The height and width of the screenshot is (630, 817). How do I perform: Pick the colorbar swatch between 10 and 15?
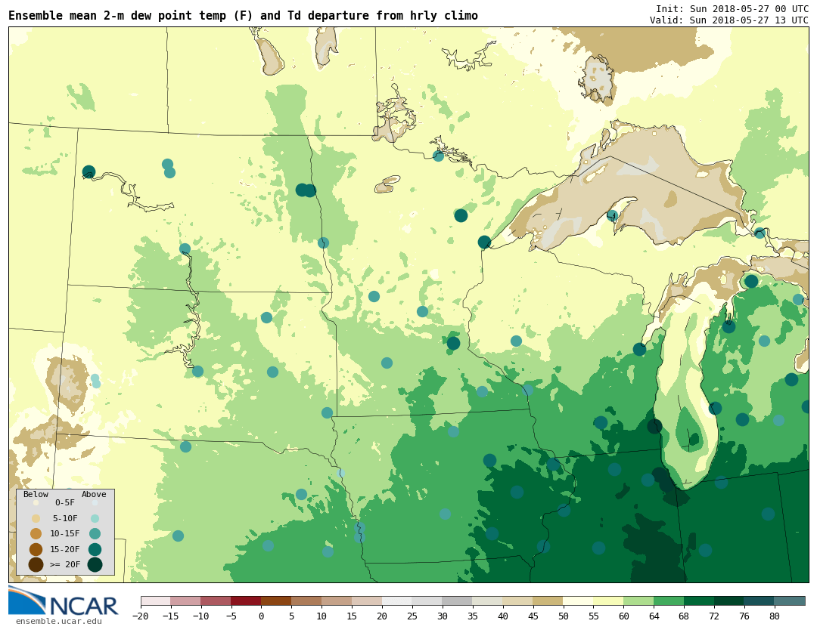pos(337,601)
